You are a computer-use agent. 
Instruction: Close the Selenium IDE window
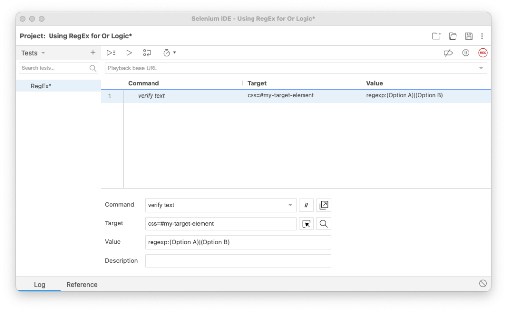click(x=23, y=19)
